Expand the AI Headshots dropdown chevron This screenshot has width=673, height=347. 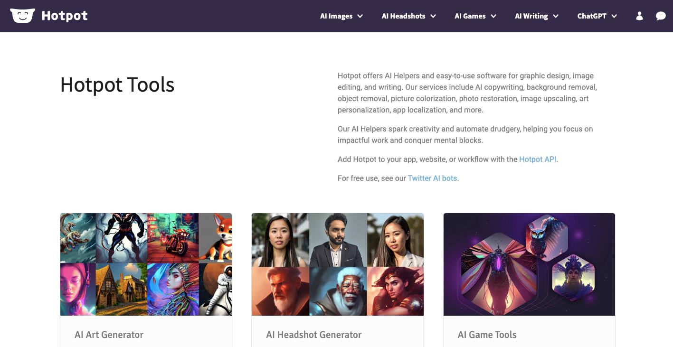(x=433, y=16)
